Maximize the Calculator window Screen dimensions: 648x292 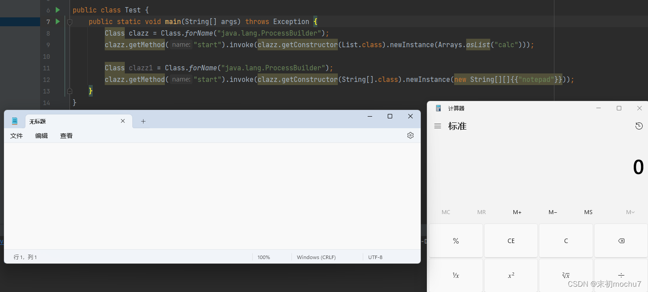point(619,108)
